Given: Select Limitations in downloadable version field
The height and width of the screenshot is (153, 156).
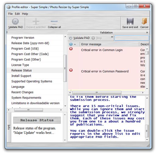Looking at the screenshot, I should point(35,103).
